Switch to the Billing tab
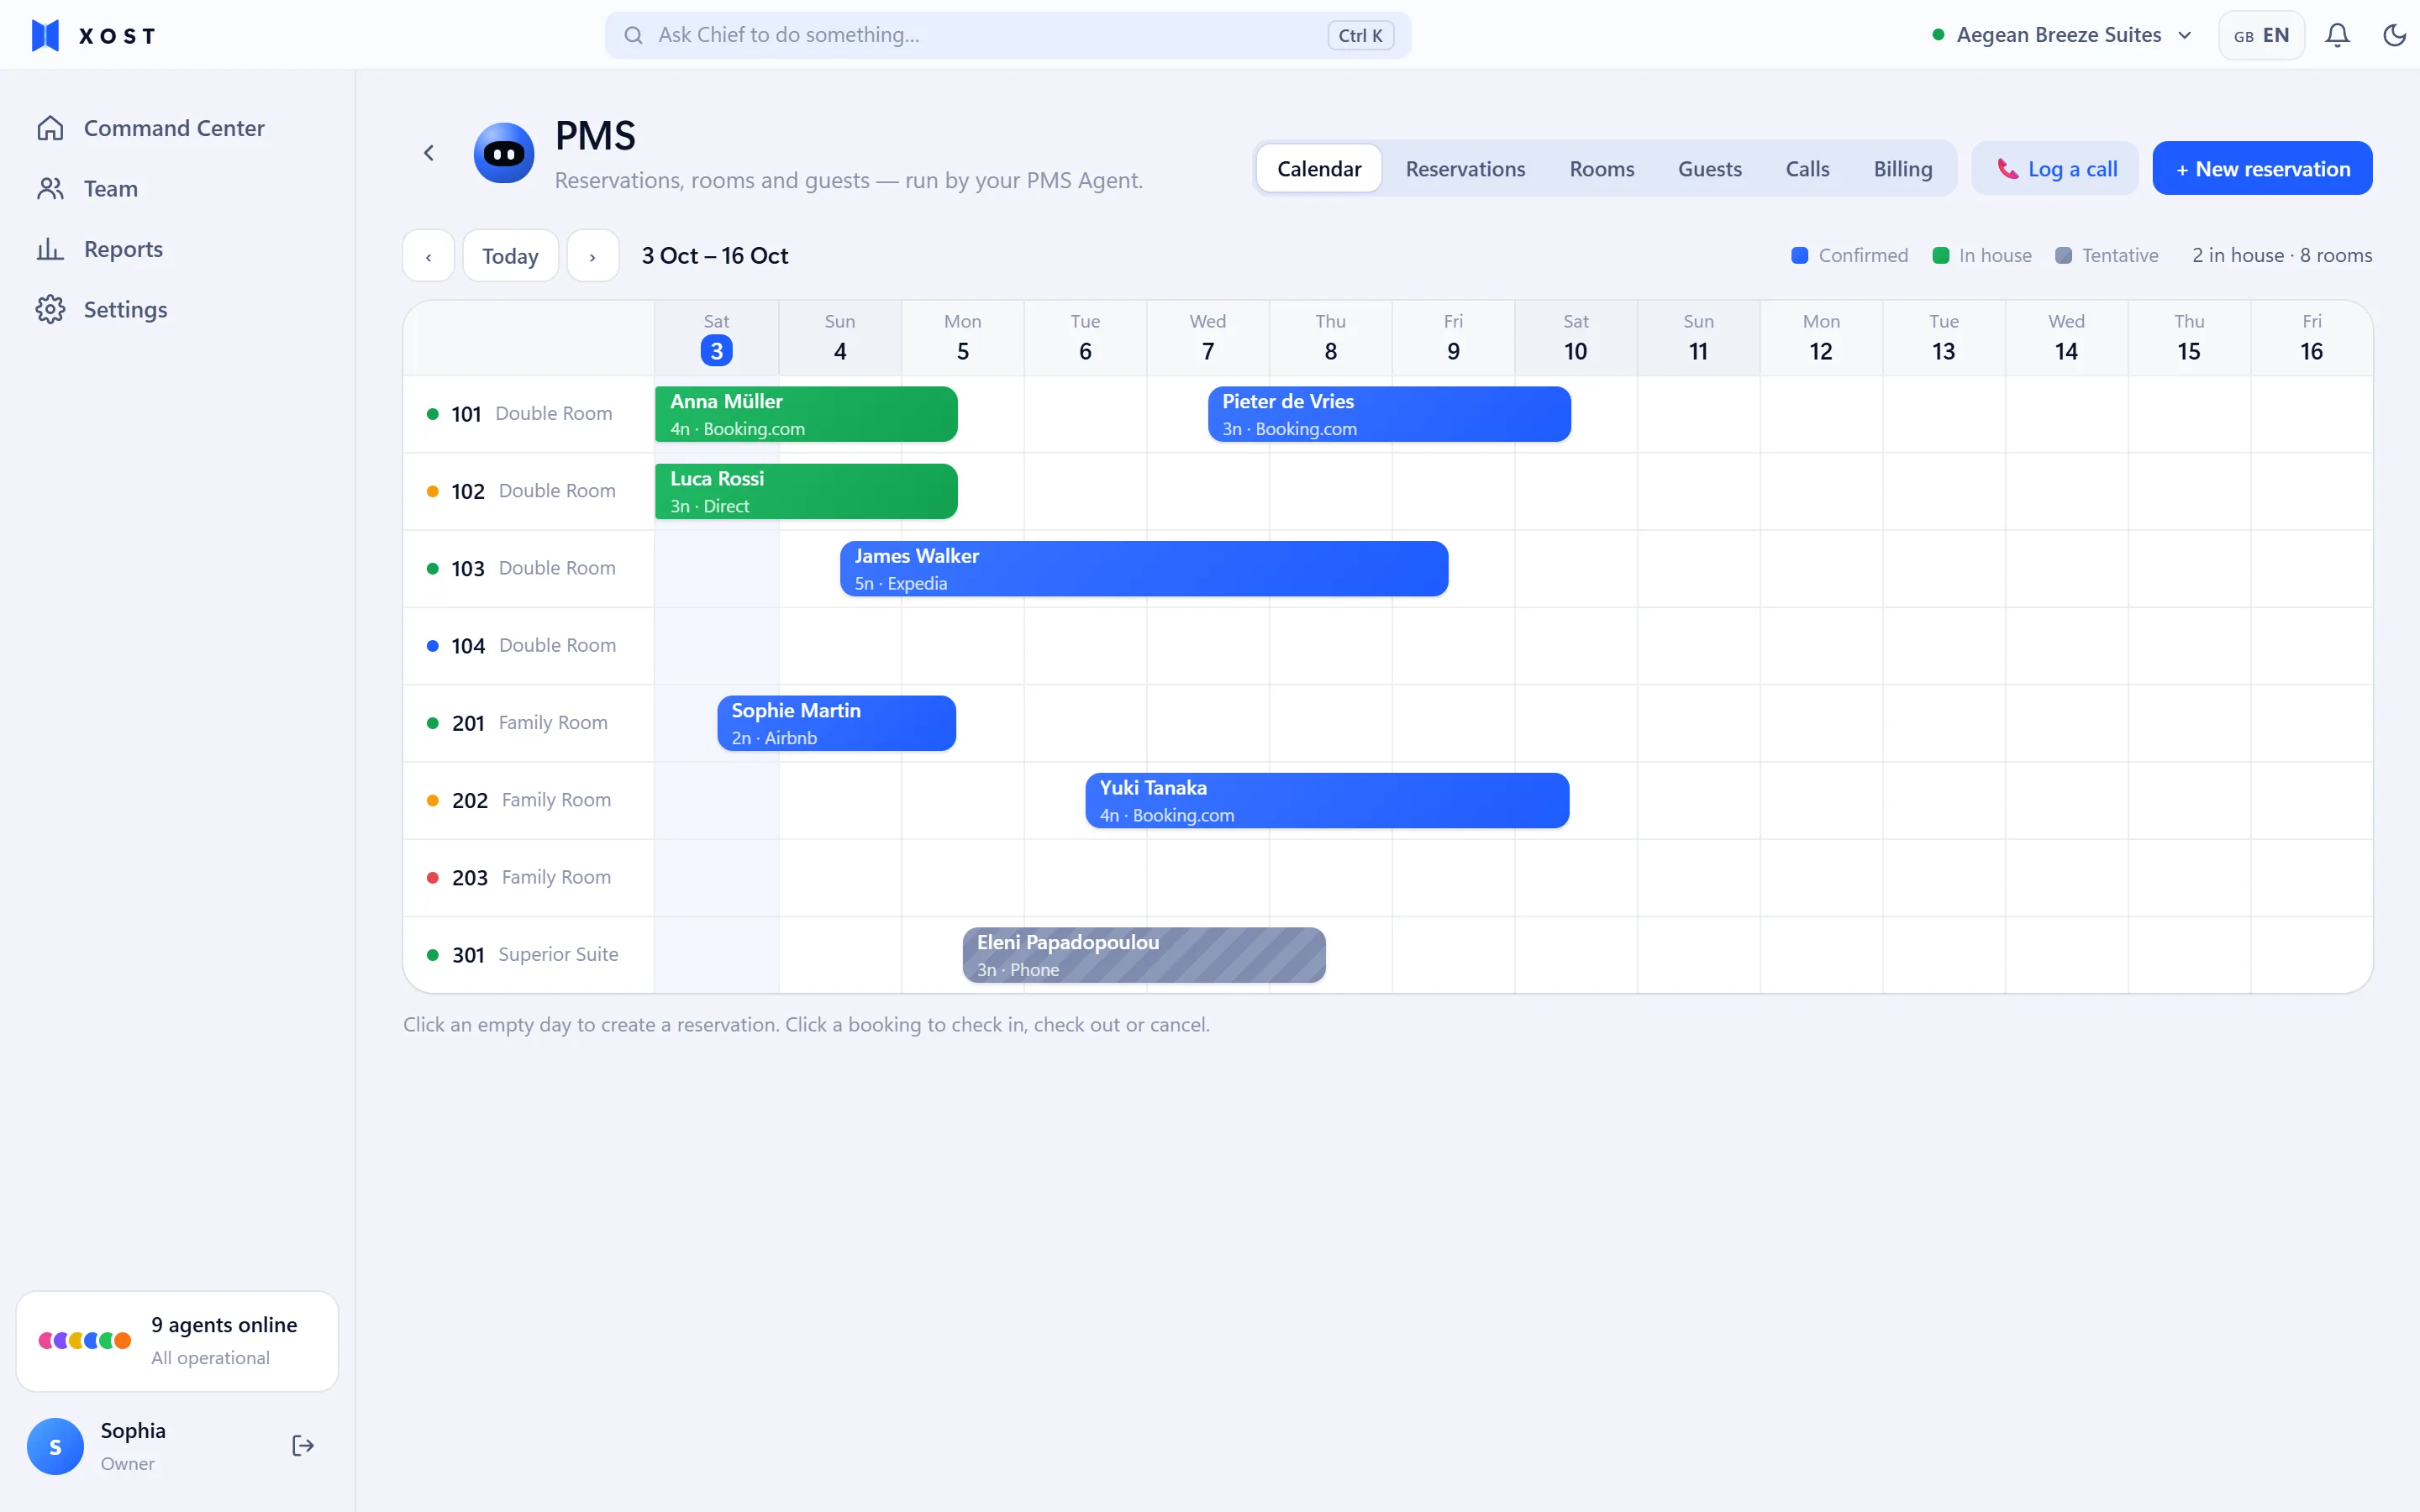Screen dimensions: 2420x1512 (x=1902, y=168)
